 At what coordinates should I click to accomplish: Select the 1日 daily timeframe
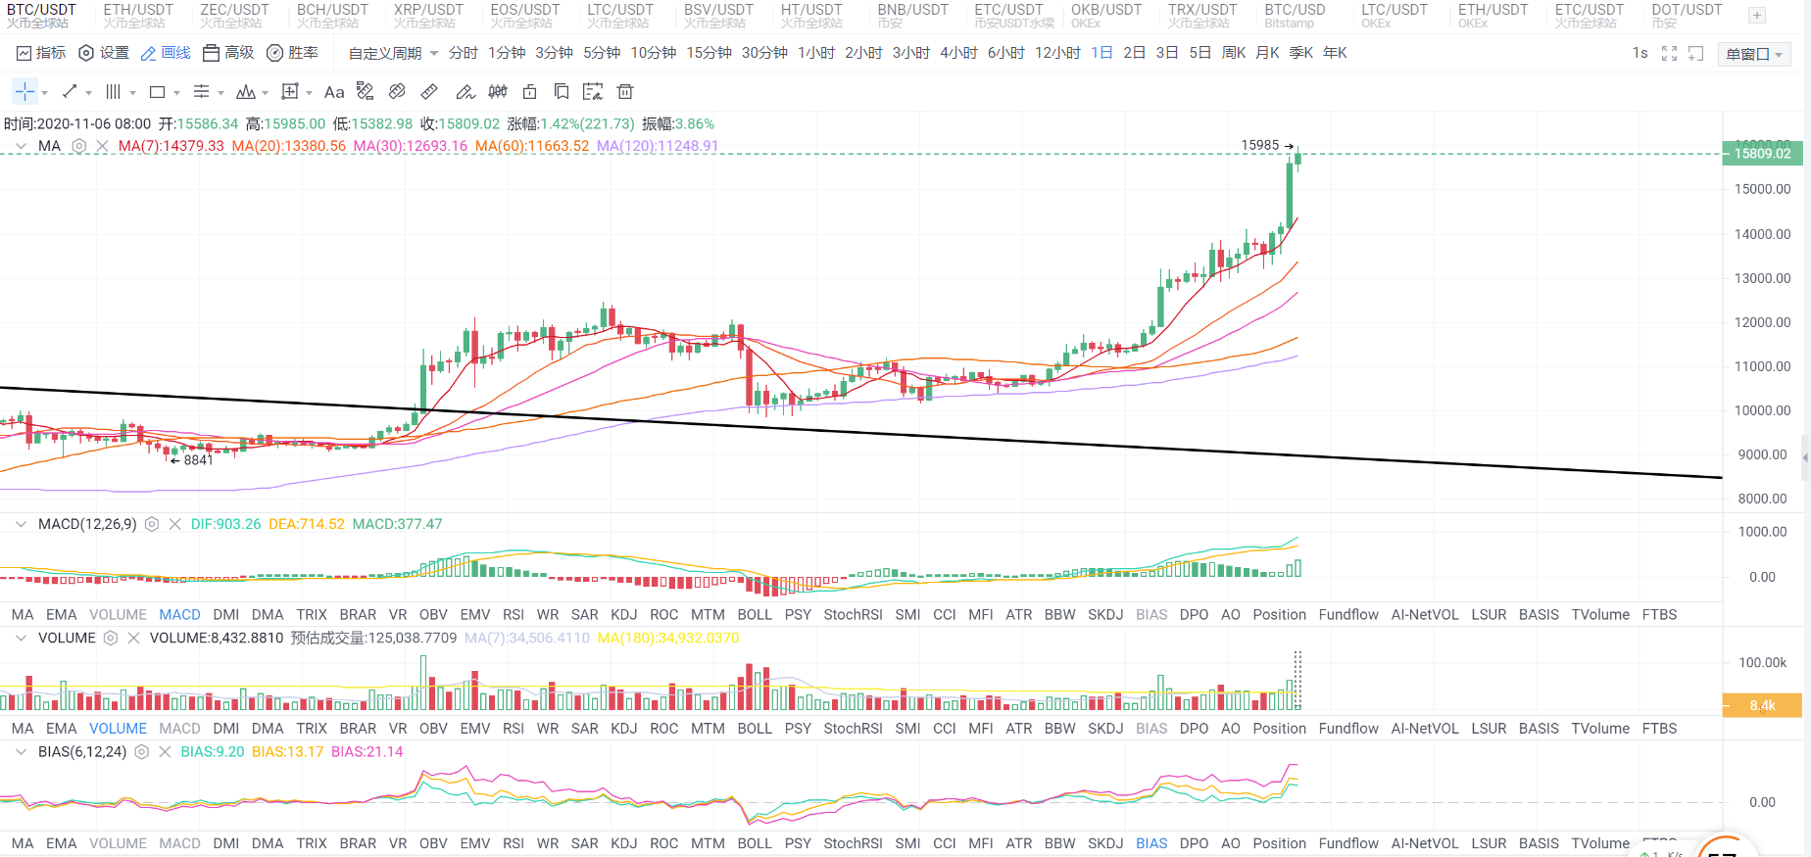tap(1101, 53)
